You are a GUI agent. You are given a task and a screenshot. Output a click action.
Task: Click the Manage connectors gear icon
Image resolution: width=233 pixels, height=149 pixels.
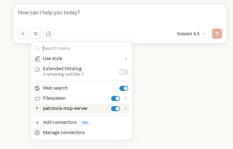[37, 133]
